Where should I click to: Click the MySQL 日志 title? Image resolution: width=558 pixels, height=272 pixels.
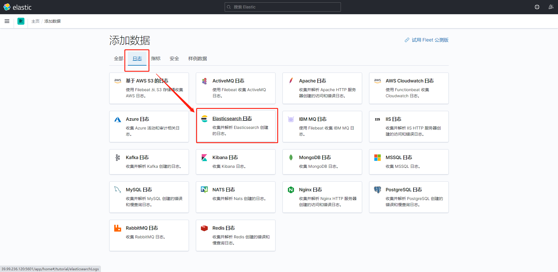point(139,190)
